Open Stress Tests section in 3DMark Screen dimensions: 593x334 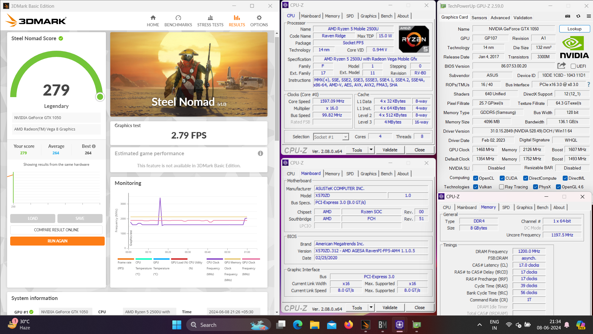(210, 21)
